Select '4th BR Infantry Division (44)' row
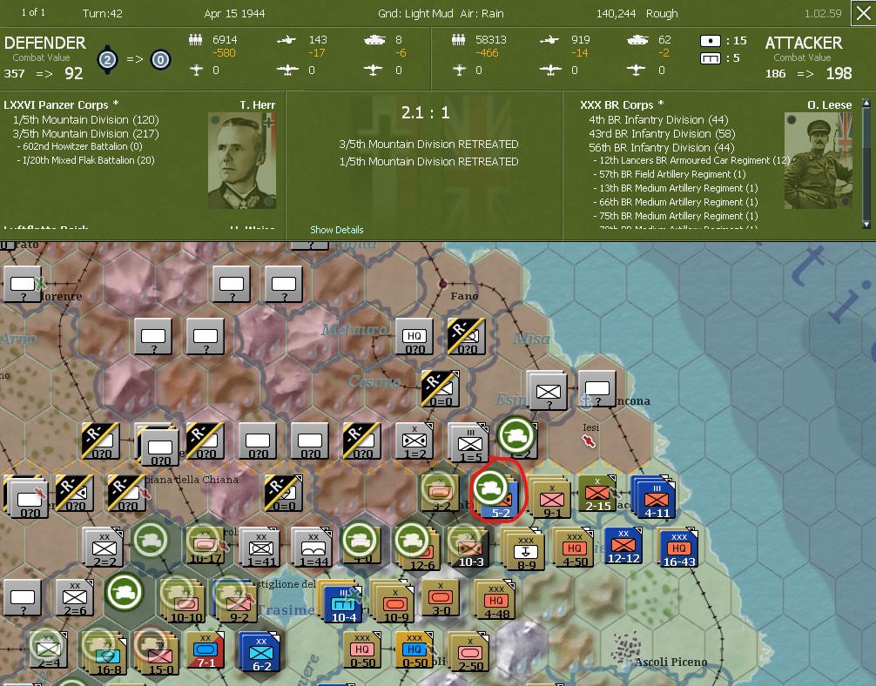This screenshot has width=876, height=686. point(658,119)
